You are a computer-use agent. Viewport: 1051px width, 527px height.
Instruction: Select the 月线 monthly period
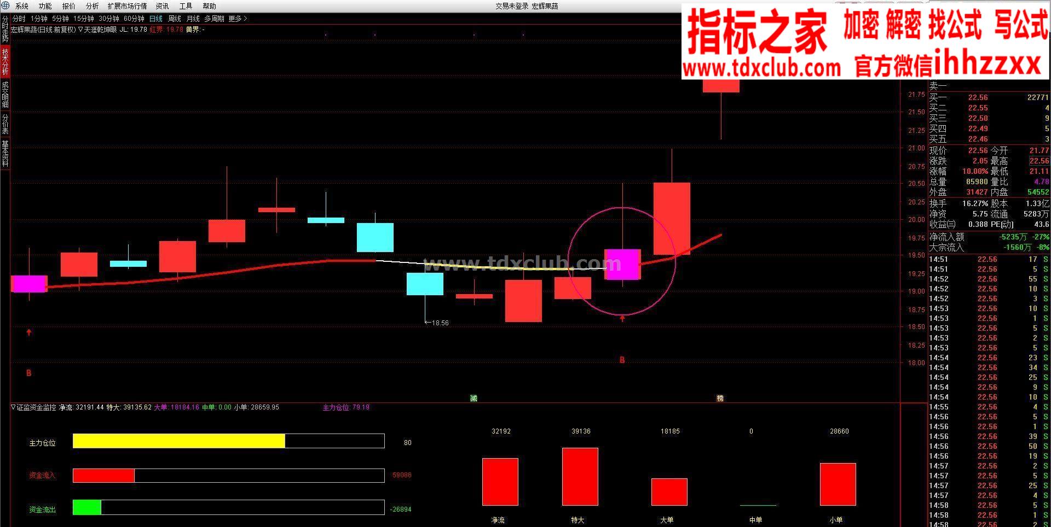(x=193, y=19)
